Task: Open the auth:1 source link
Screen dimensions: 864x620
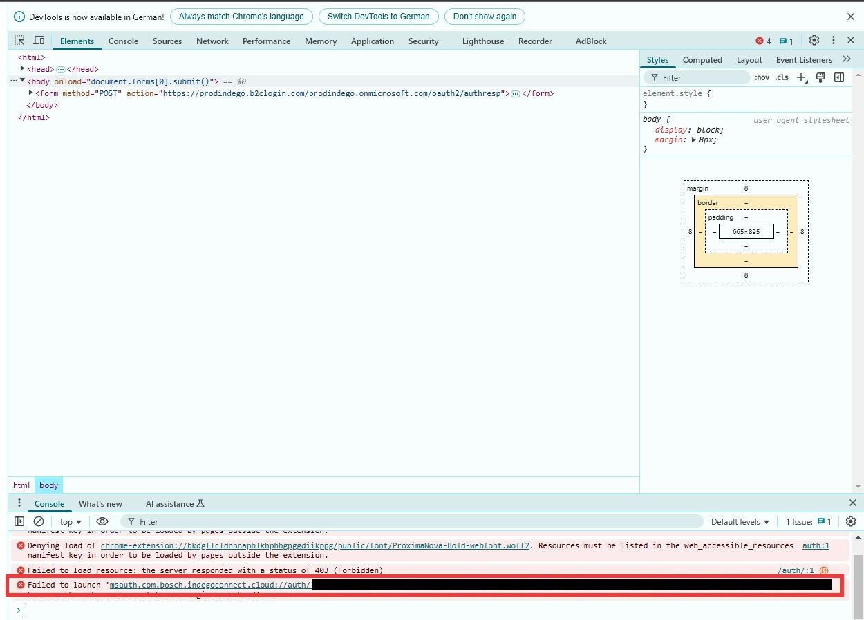Action: coord(816,545)
